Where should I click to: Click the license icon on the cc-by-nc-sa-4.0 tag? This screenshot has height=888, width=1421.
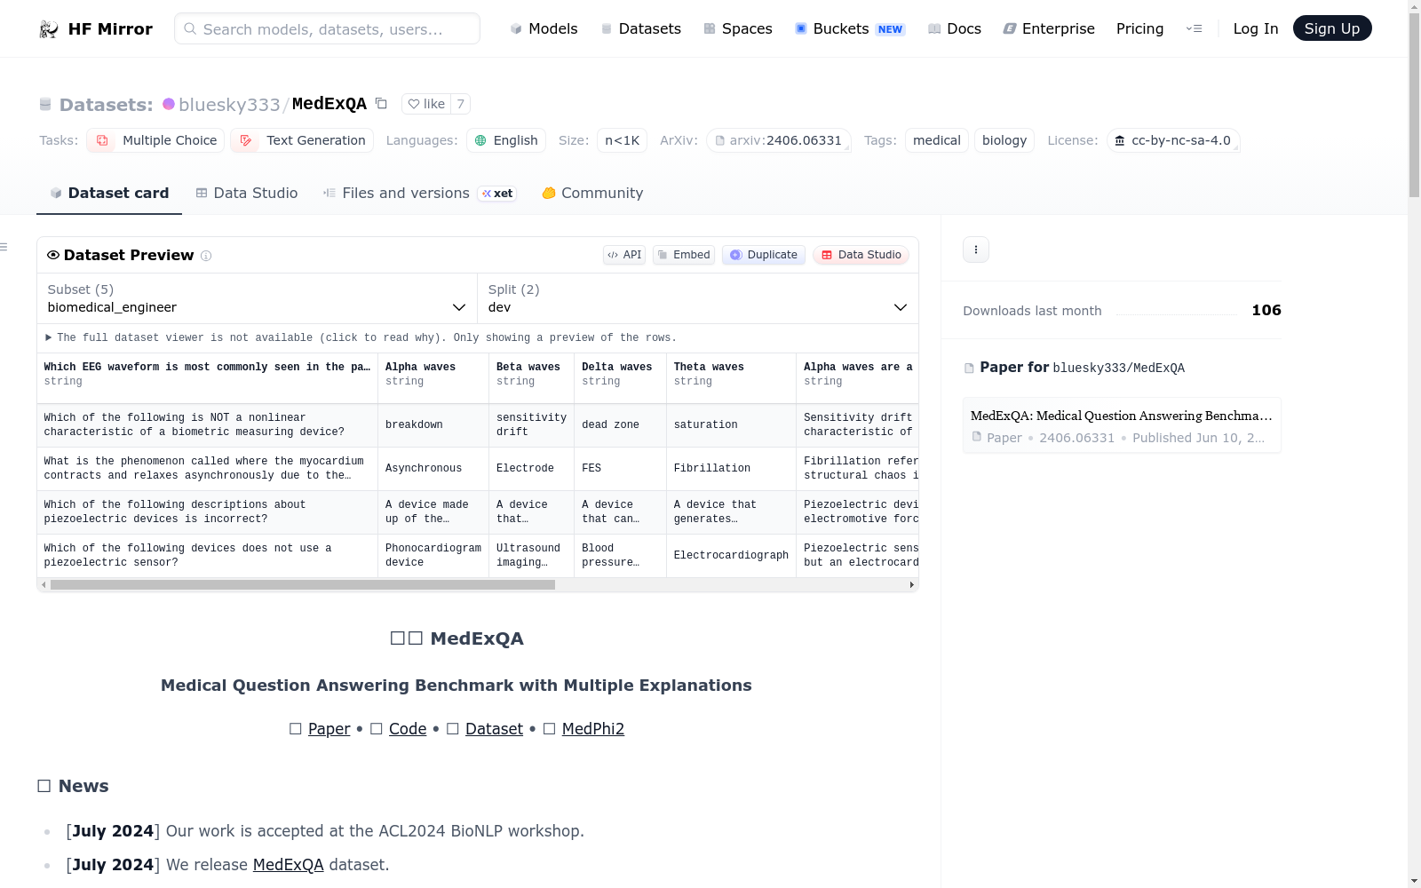1120,140
